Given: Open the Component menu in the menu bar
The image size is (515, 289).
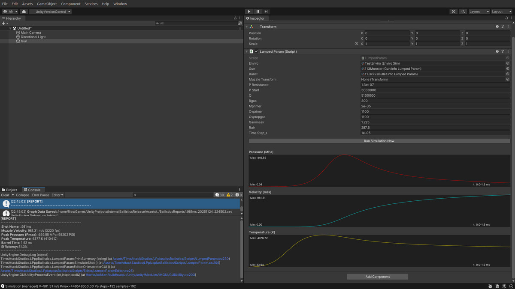Looking at the screenshot, I should click(70, 4).
